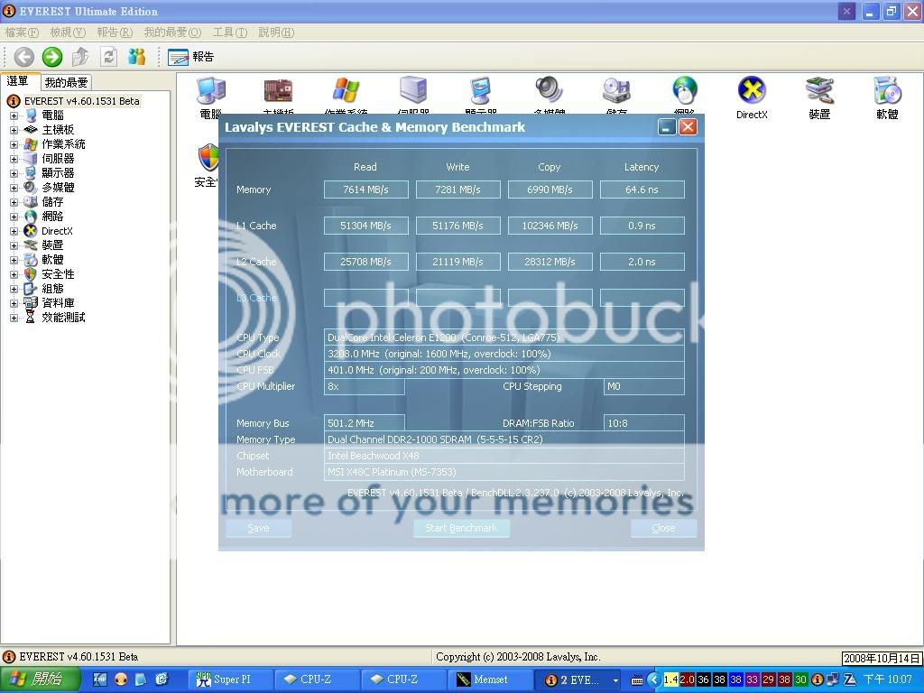Open the 開始 Start menu

(40, 679)
